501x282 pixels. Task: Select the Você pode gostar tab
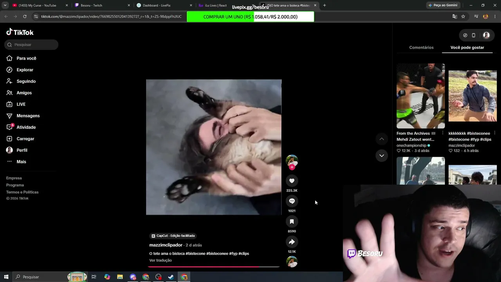467,47
